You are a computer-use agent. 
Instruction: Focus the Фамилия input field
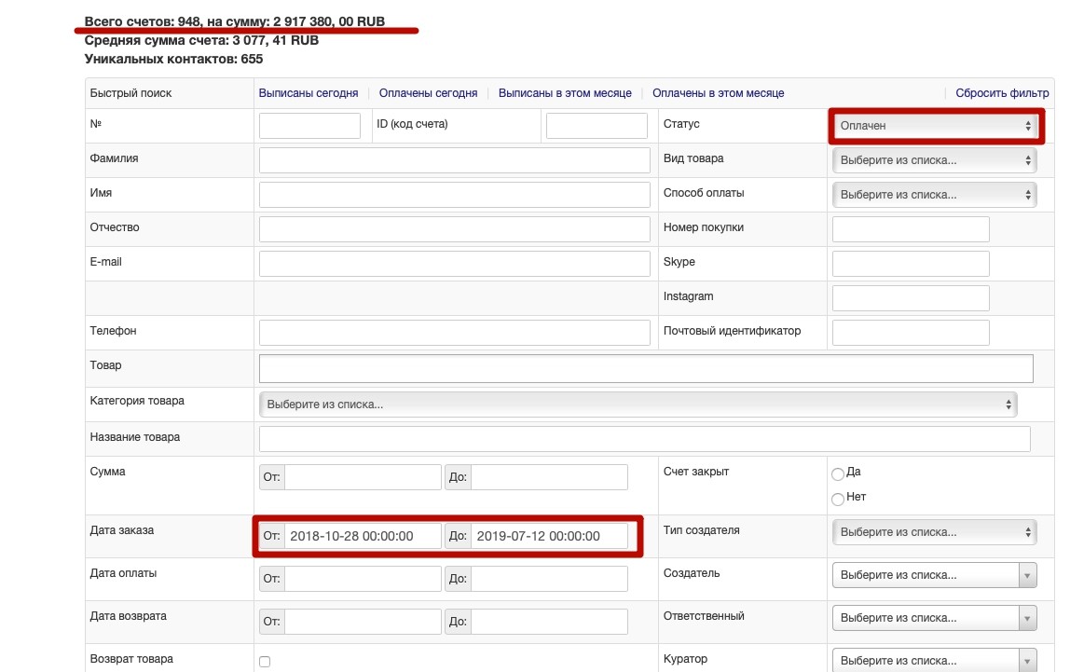[x=454, y=160]
